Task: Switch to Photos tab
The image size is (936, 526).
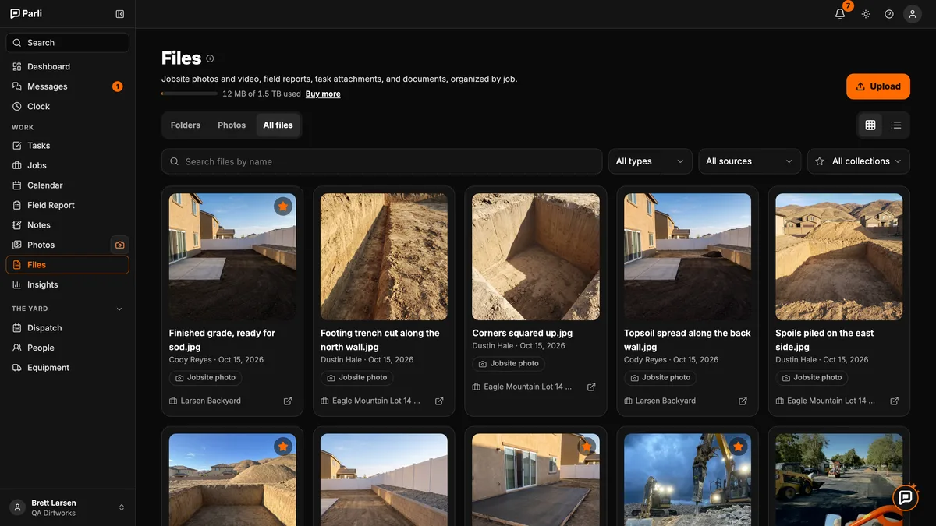Action: pos(232,125)
